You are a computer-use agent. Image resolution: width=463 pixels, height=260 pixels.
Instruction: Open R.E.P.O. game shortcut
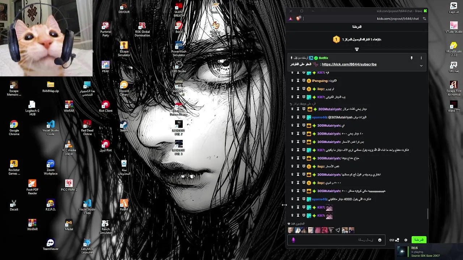click(51, 205)
